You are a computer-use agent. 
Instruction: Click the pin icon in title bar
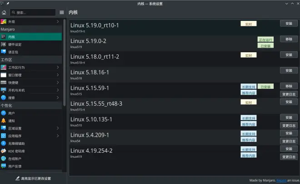click(8, 4)
